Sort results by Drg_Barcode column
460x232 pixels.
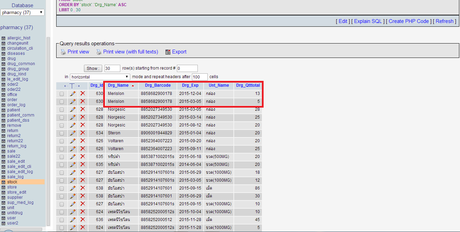[158, 85]
